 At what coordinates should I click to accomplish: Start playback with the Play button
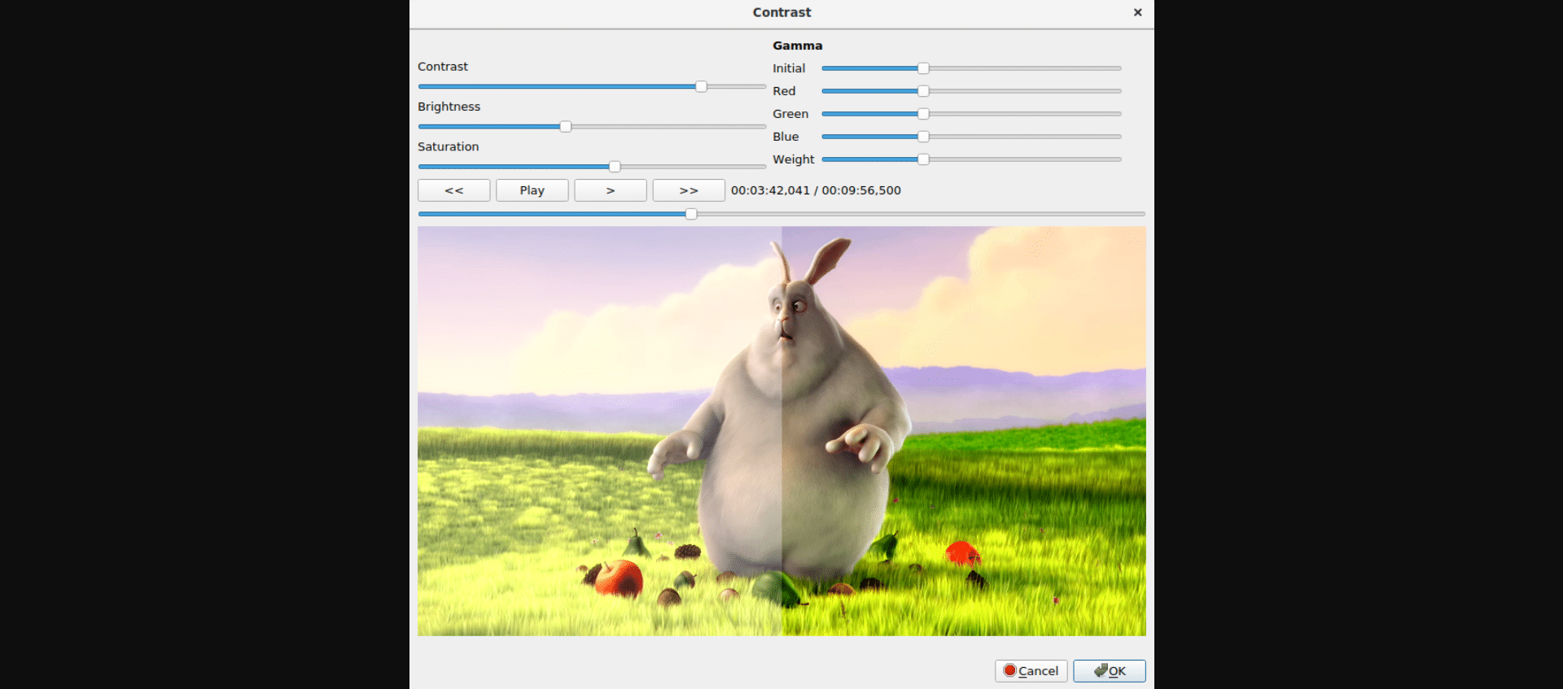(532, 190)
